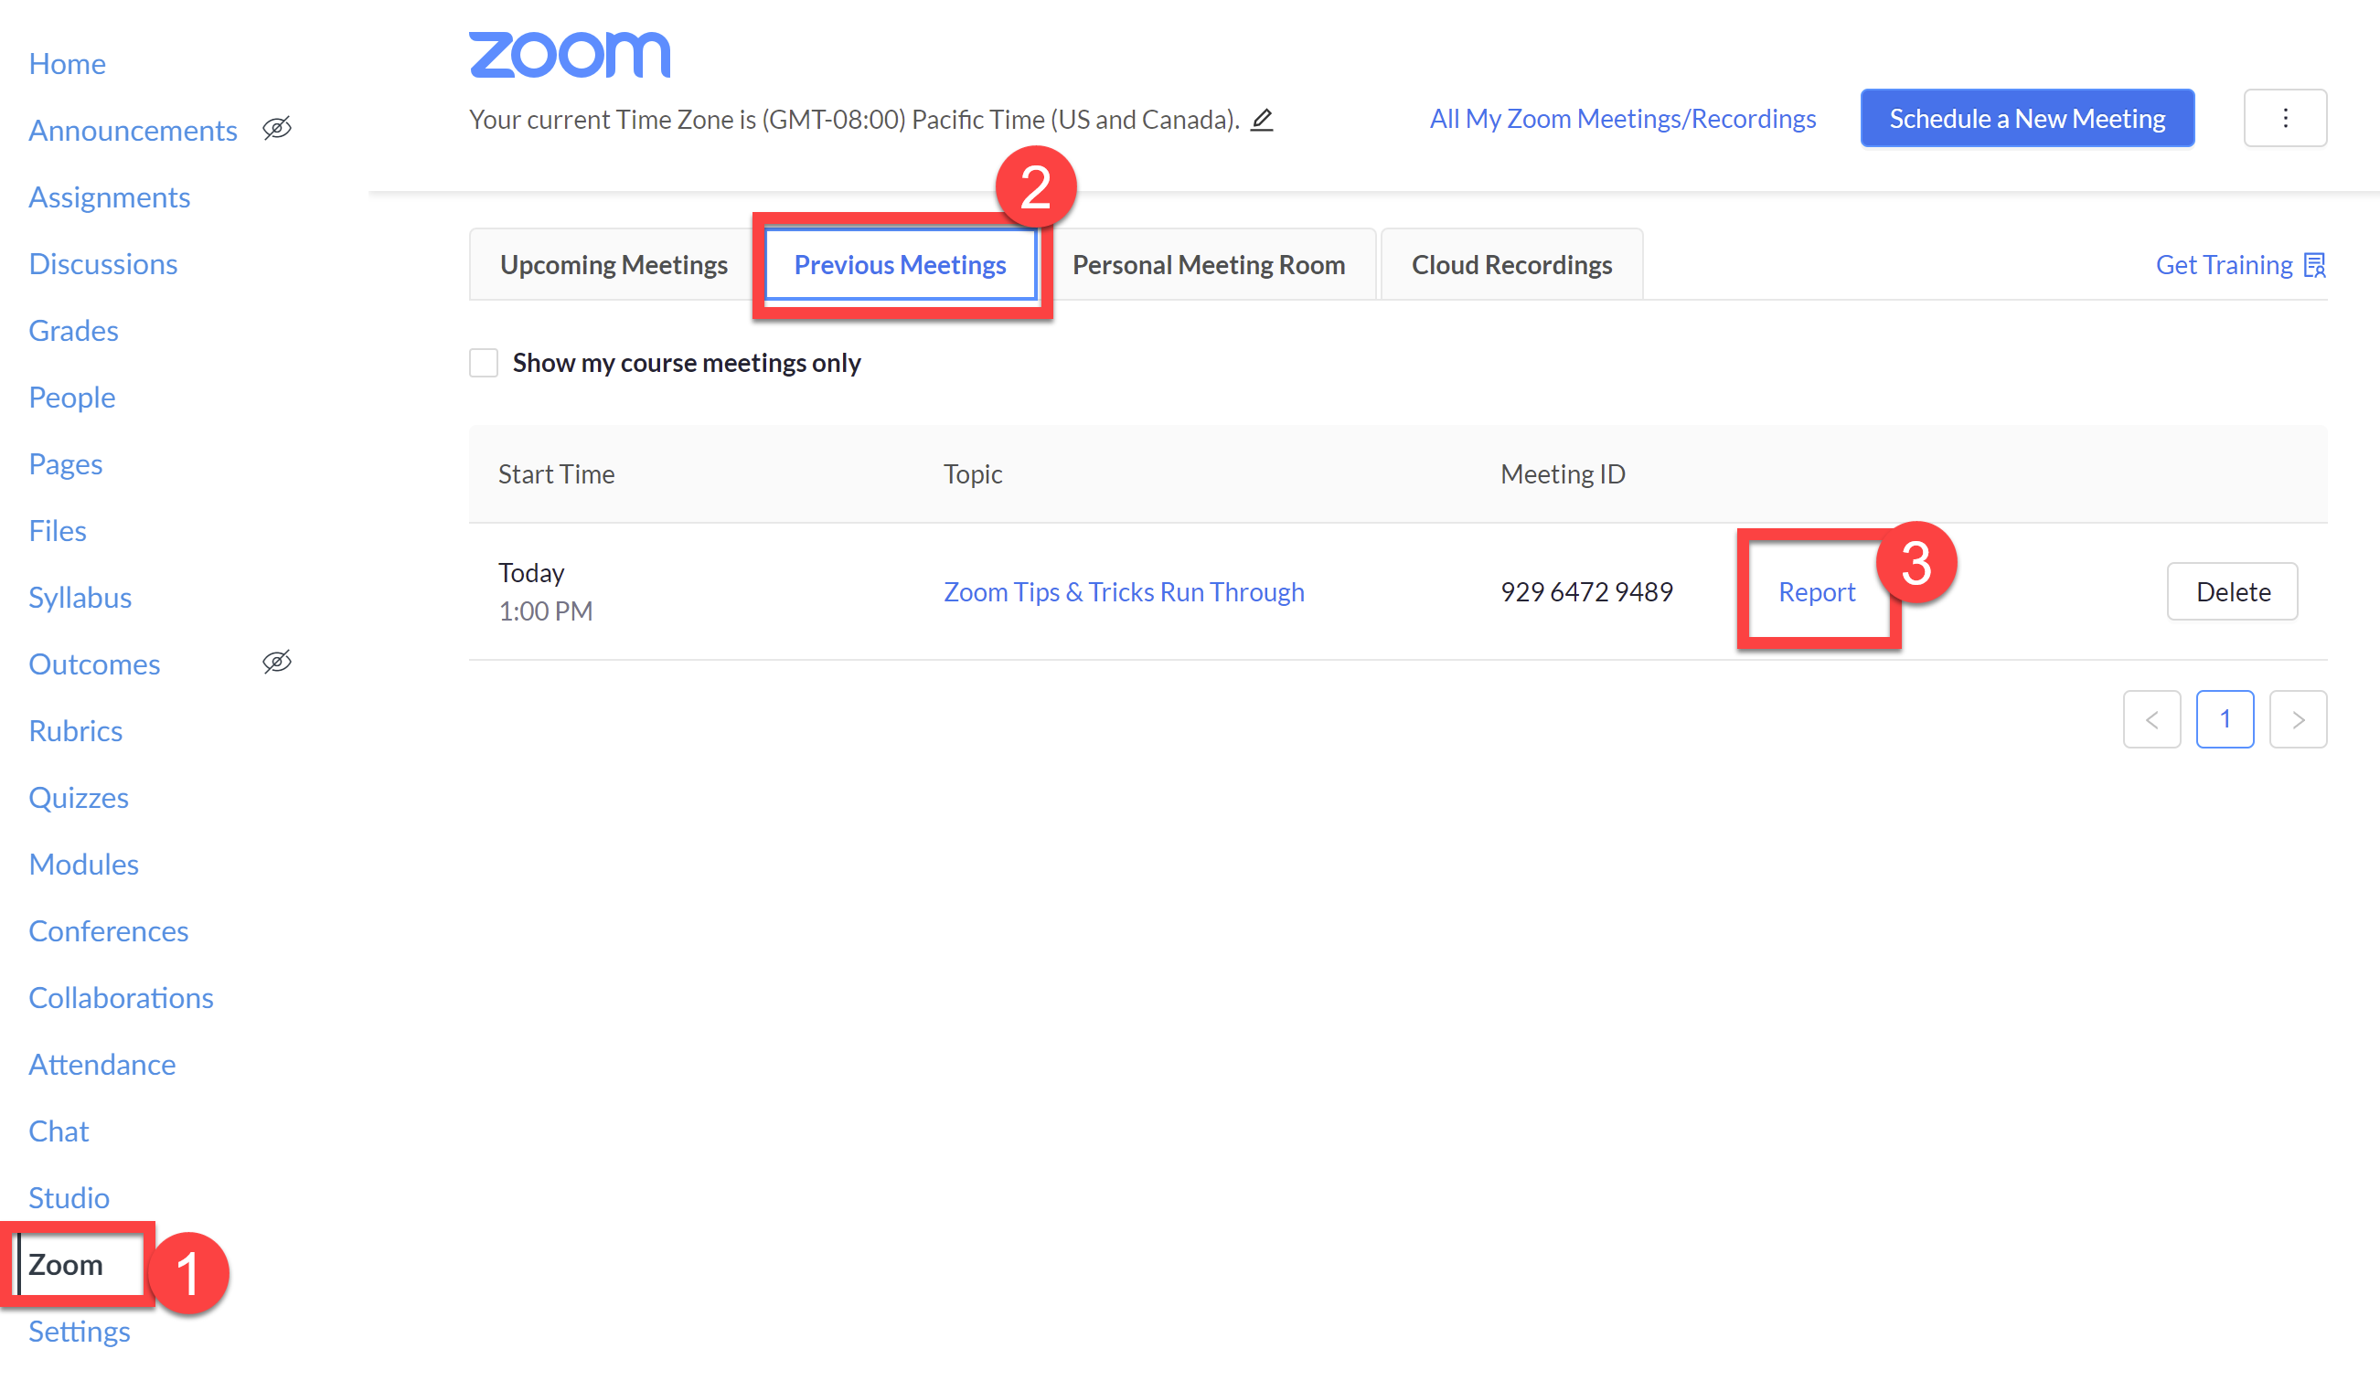Click the three-dot overflow menu icon

pos(2284,118)
